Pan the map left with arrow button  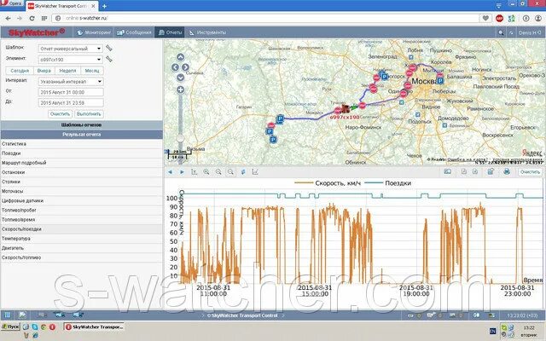[175, 67]
